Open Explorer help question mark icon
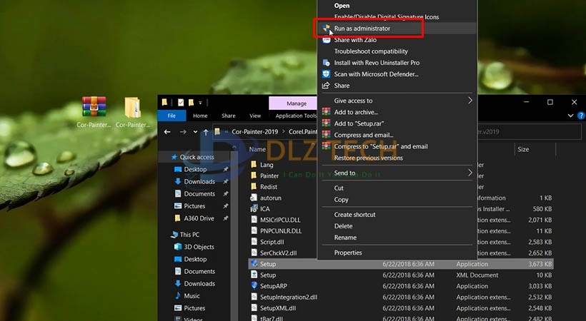The height and width of the screenshot is (321, 586). [x=581, y=116]
